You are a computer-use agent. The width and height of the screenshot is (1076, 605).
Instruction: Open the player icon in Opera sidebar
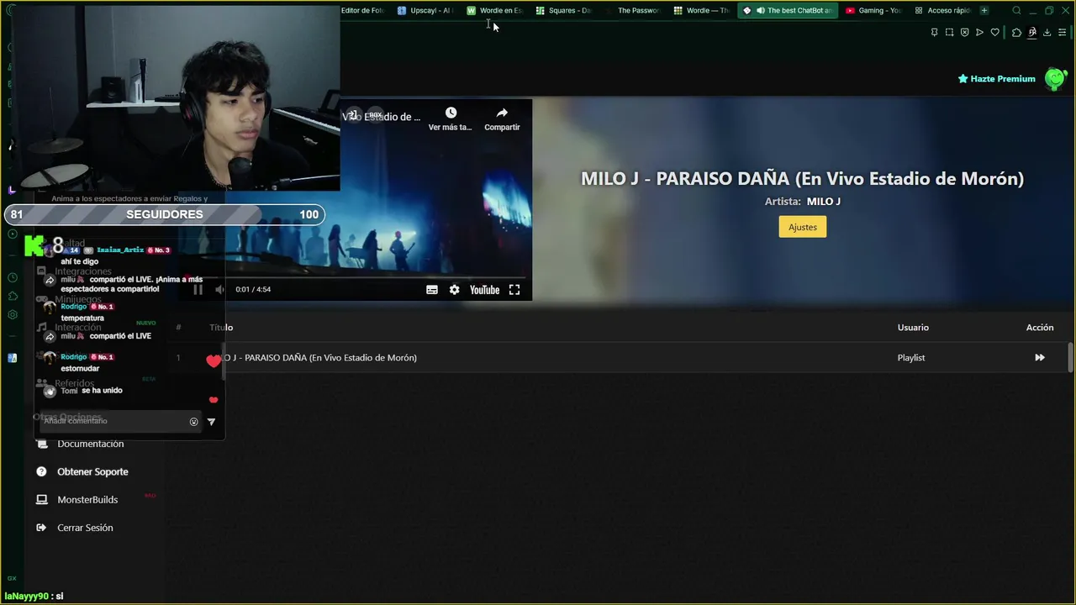click(12, 234)
